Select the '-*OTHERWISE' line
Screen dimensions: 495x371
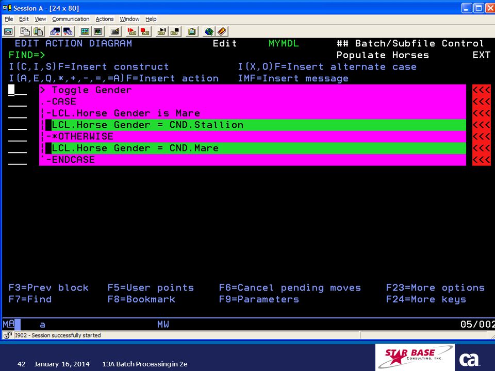(253, 137)
